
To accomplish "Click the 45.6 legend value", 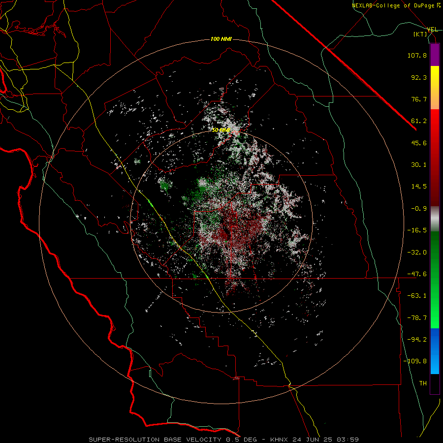I will coord(419,143).
